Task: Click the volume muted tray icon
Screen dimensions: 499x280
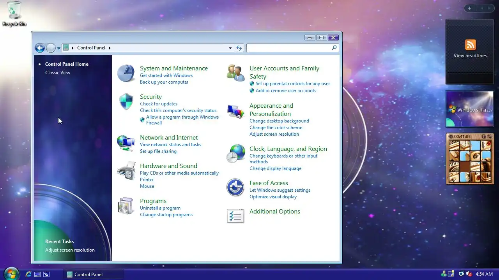Action: pos(469,274)
